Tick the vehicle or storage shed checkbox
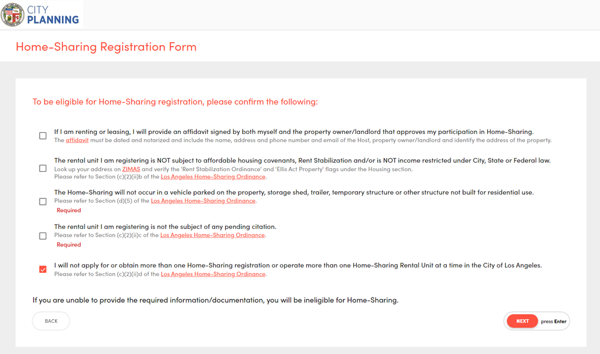600x354 pixels. [43, 201]
